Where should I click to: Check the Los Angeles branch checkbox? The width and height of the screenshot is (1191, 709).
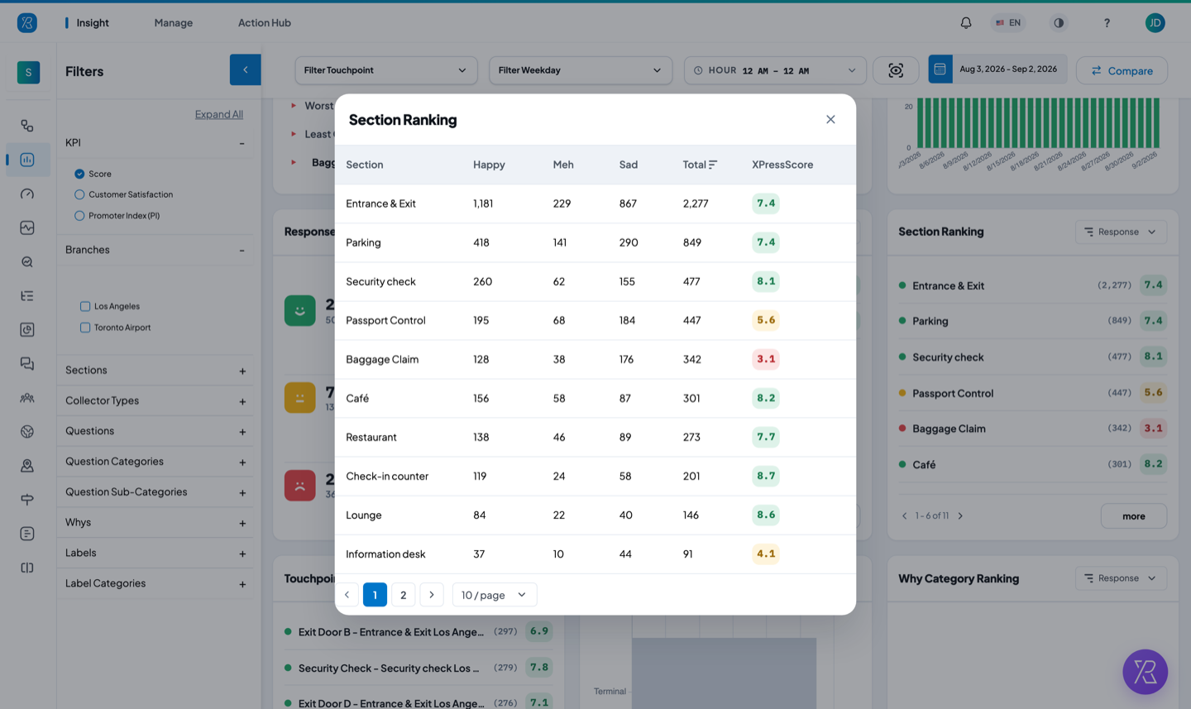(x=85, y=306)
